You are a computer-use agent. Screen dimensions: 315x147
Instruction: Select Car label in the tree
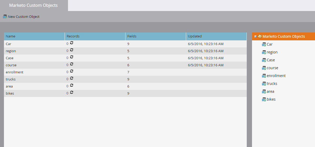coord(270,44)
